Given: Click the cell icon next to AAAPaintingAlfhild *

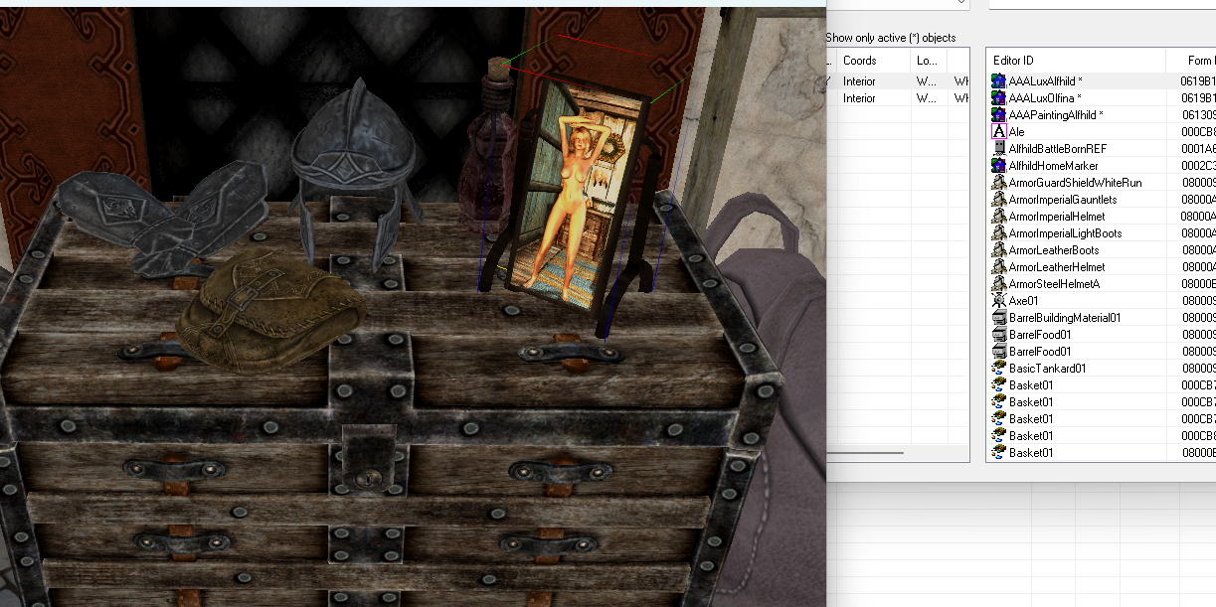Looking at the screenshot, I should (998, 115).
